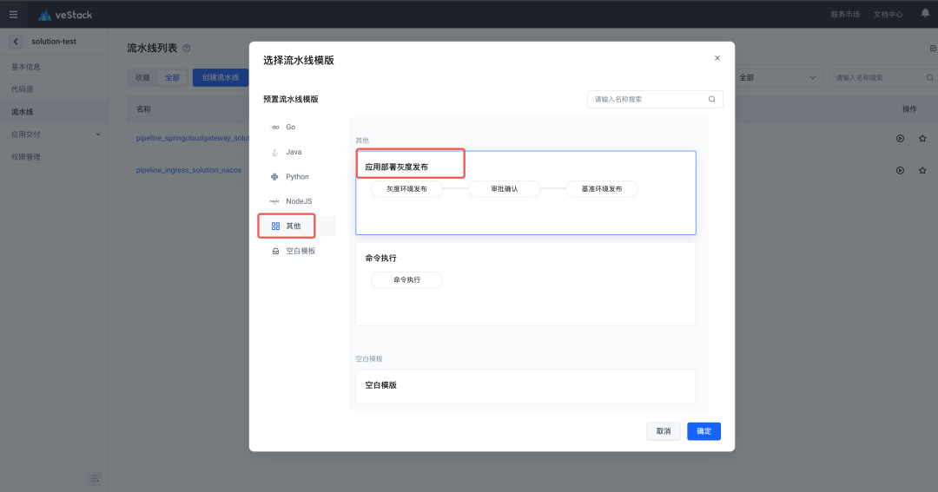
Task: Click the Java icon in the template list
Action: tap(274, 152)
